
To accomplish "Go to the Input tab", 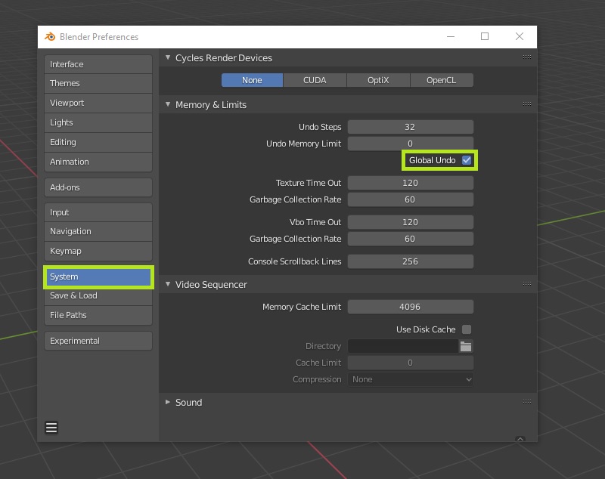I will (98, 213).
